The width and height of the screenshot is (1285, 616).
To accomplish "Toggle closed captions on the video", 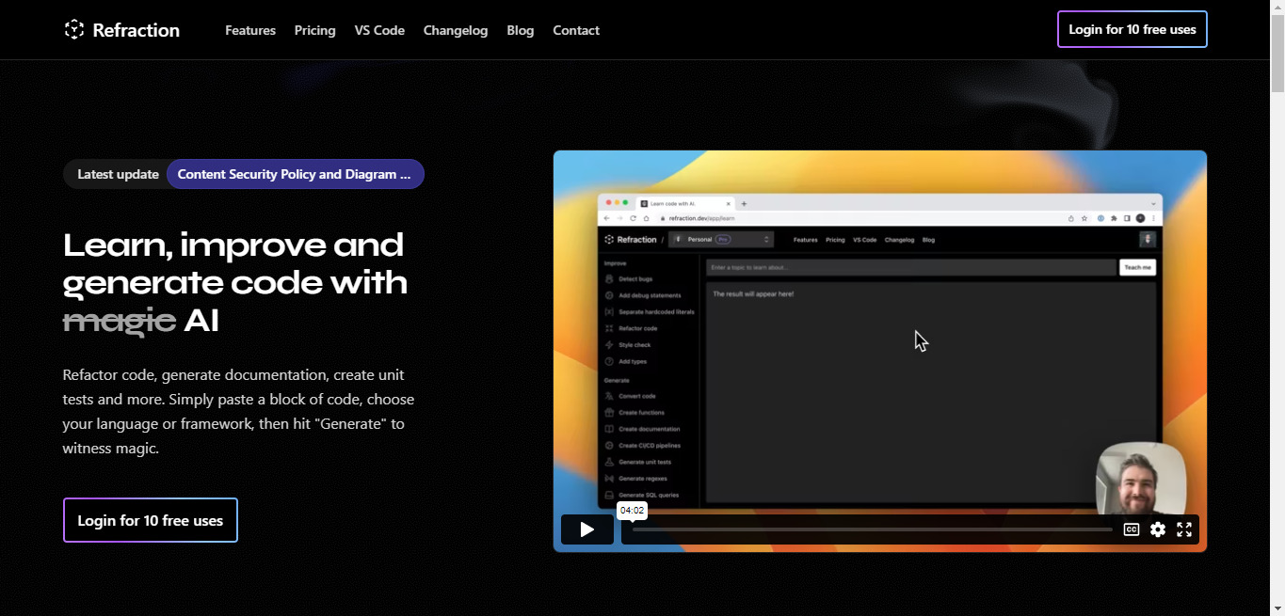I will click(x=1132, y=529).
